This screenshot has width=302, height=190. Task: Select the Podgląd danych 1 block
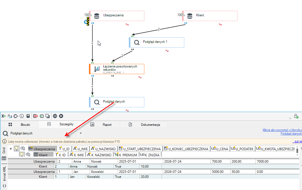click(157, 42)
